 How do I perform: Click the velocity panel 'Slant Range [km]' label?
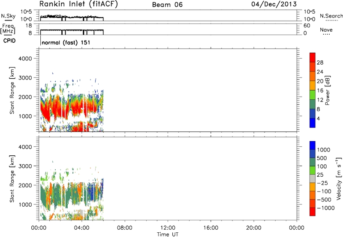point(12,179)
